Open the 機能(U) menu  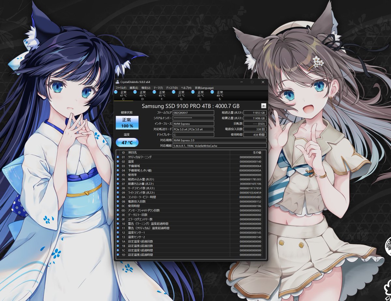[x=146, y=88]
